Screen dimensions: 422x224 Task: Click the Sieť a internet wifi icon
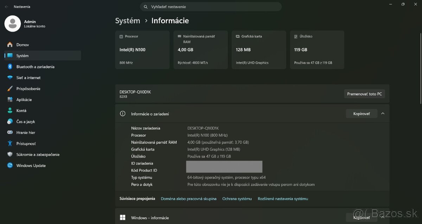[10, 78]
